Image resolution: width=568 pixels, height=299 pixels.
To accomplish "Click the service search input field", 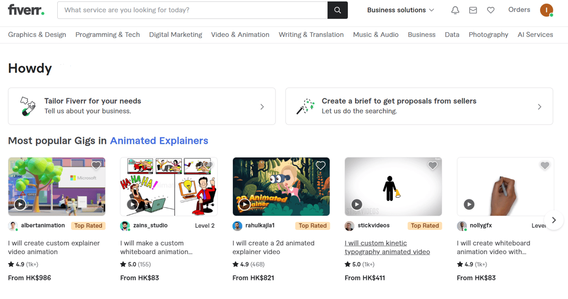I will point(192,10).
